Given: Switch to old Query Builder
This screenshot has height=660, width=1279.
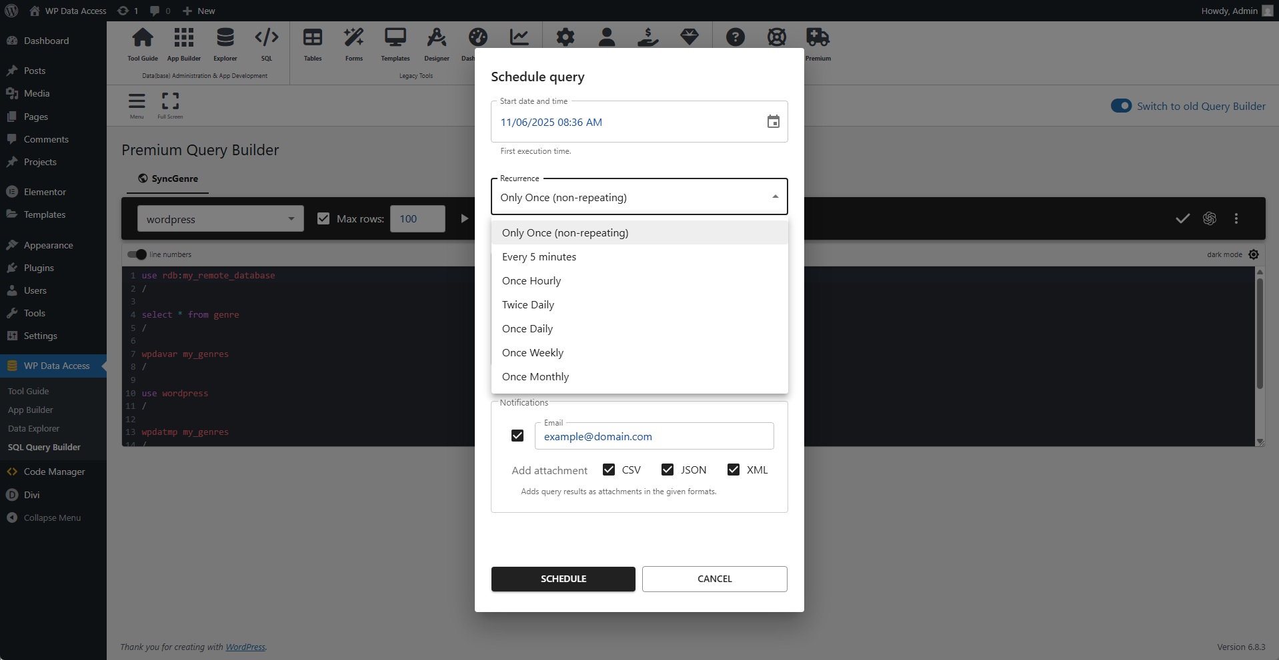Looking at the screenshot, I should pos(1121,105).
